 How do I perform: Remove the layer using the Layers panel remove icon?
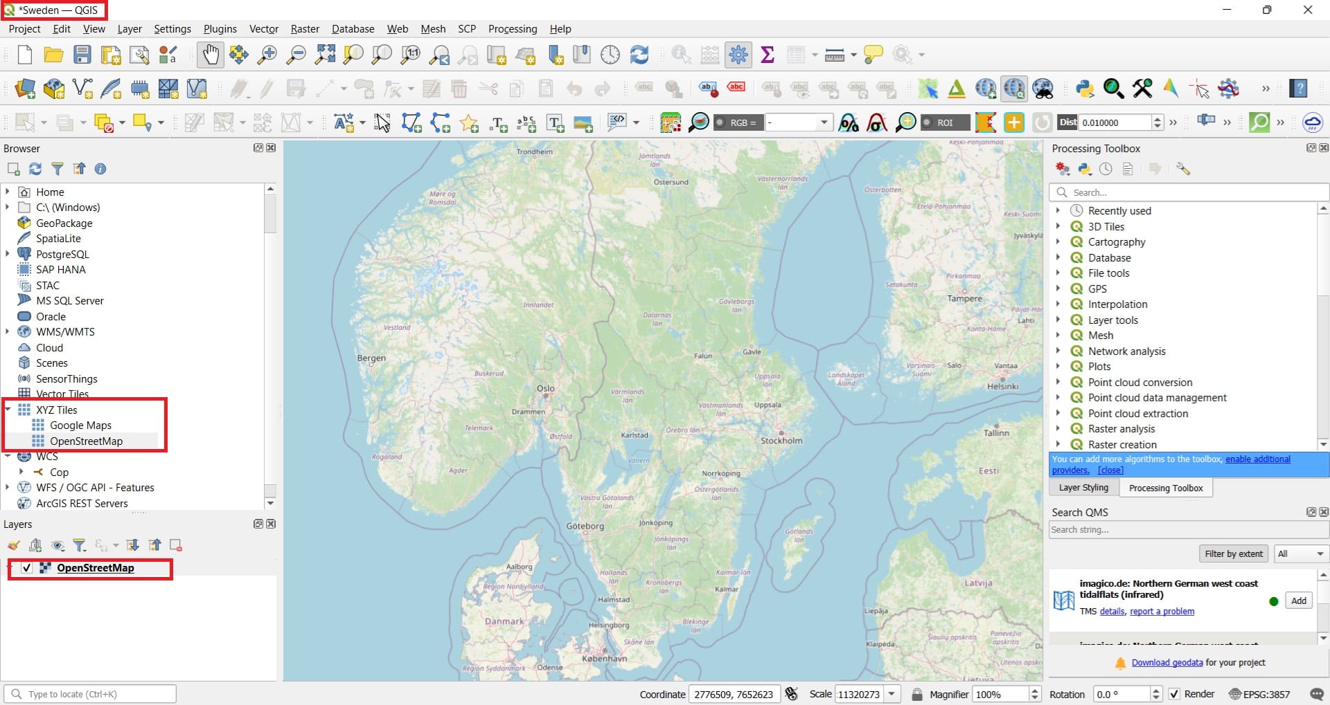[x=176, y=545]
